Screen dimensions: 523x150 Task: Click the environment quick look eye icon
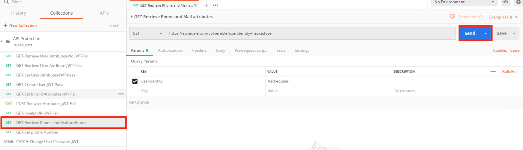[x=506, y=2]
